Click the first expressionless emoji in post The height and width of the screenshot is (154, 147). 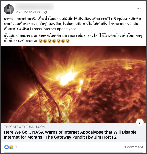[x=41, y=41]
